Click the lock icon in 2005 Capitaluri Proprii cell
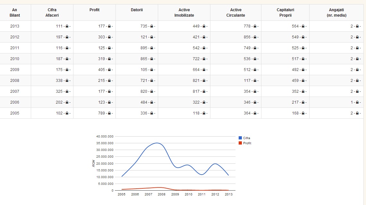 click(303, 113)
